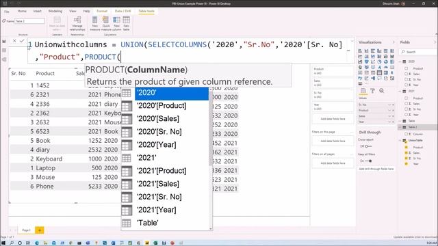This screenshot has height=246, width=438.
Task: Click the New measure icon
Action: (94, 20)
